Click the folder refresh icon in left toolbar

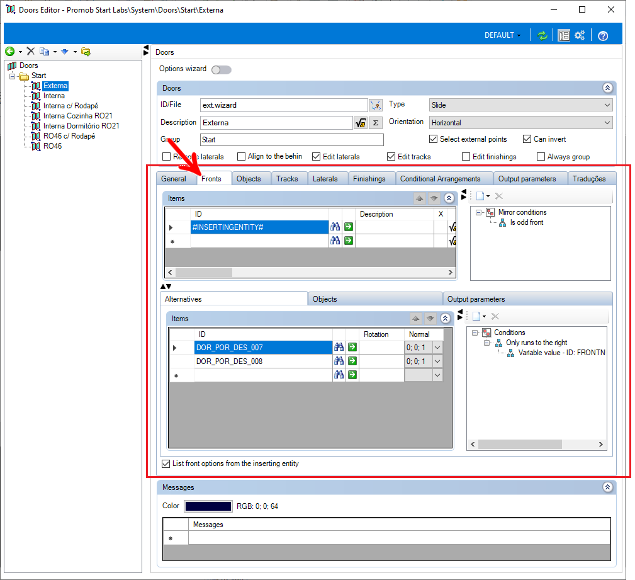coord(86,52)
